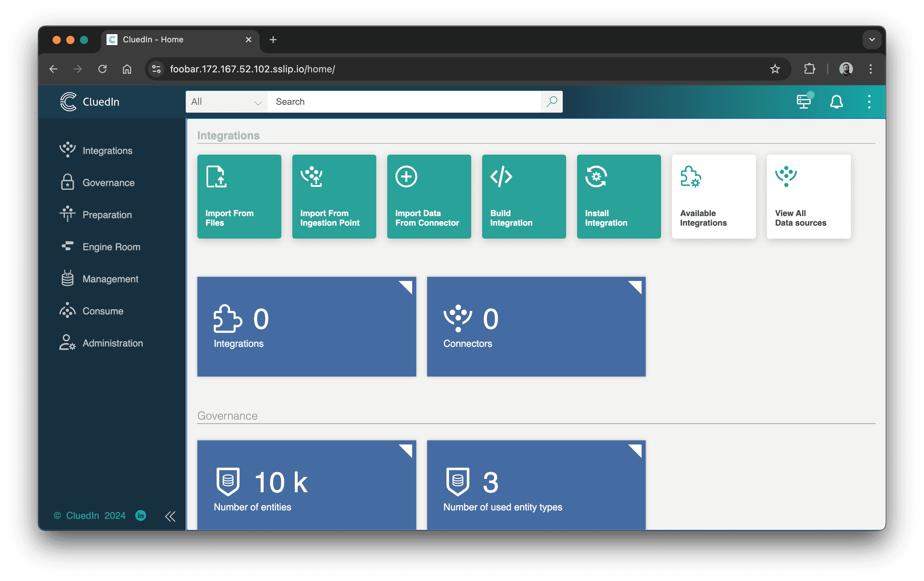The width and height of the screenshot is (924, 581).
Task: Click the Install Integration tile
Action: [618, 196]
